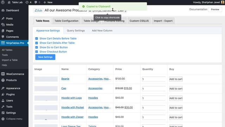The width and height of the screenshot is (225, 127).
Task: Select the Appearnce Settings sub-tab
Action: pyautogui.click(x=48, y=31)
